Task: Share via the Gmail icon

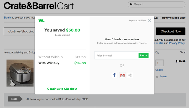Action: (x=122, y=75)
